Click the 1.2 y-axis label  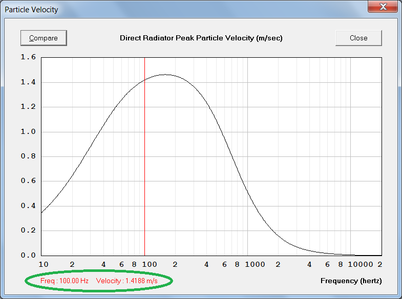click(28, 107)
